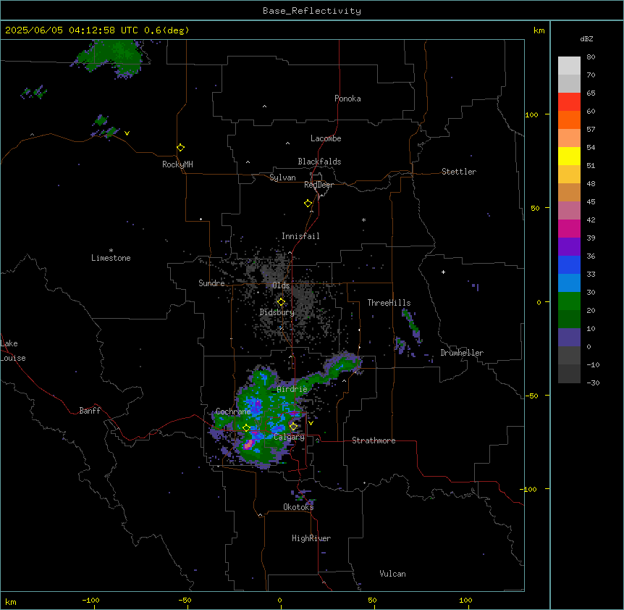Image resolution: width=624 pixels, height=610 pixels.
Task: Click the 80 value at legend top
Action: [591, 57]
